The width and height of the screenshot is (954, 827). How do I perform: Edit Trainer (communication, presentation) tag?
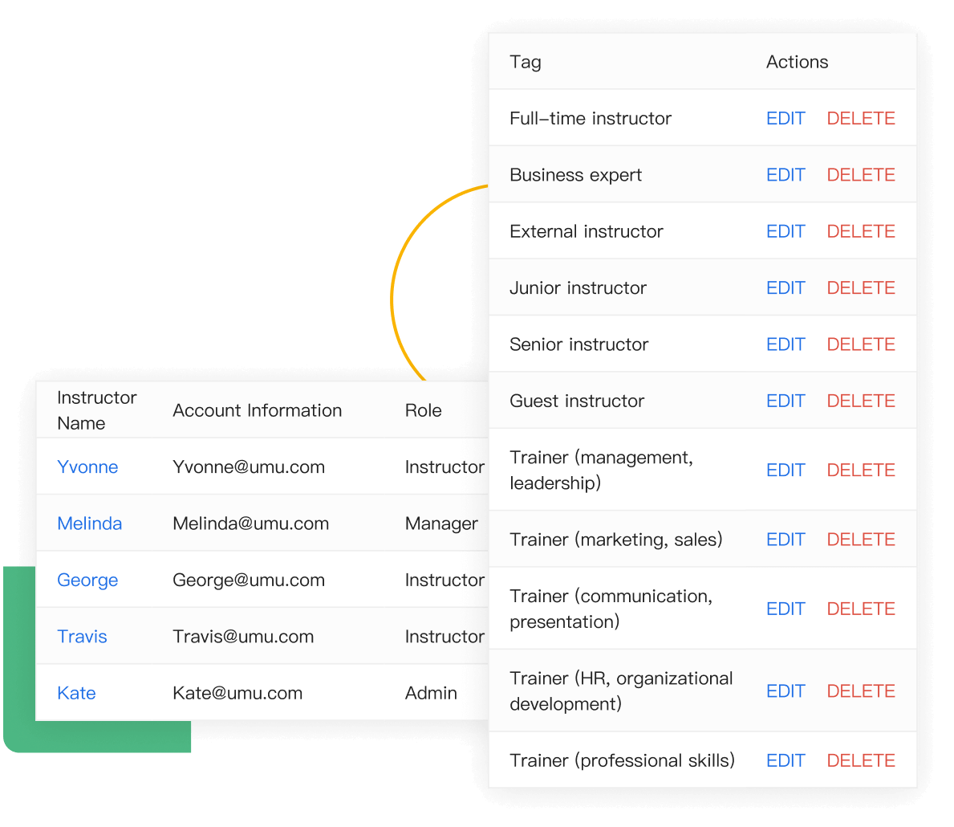click(785, 609)
